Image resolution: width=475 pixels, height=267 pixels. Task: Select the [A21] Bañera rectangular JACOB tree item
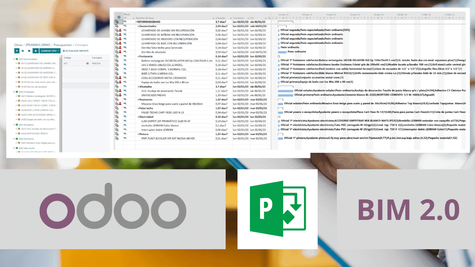pyautogui.click(x=38, y=96)
